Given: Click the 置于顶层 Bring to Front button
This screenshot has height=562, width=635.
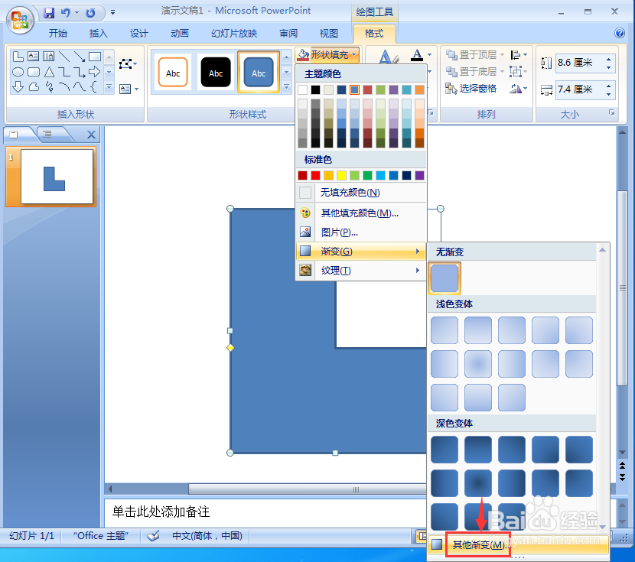Looking at the screenshot, I should (471, 54).
